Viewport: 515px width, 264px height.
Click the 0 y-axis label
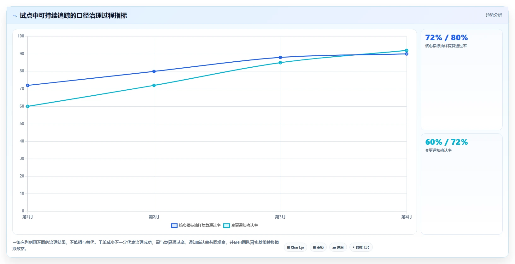coord(23,211)
